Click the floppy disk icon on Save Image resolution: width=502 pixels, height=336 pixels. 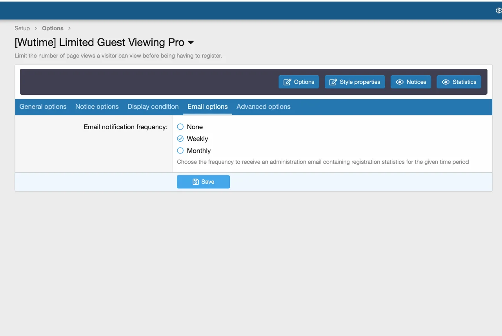point(196,182)
